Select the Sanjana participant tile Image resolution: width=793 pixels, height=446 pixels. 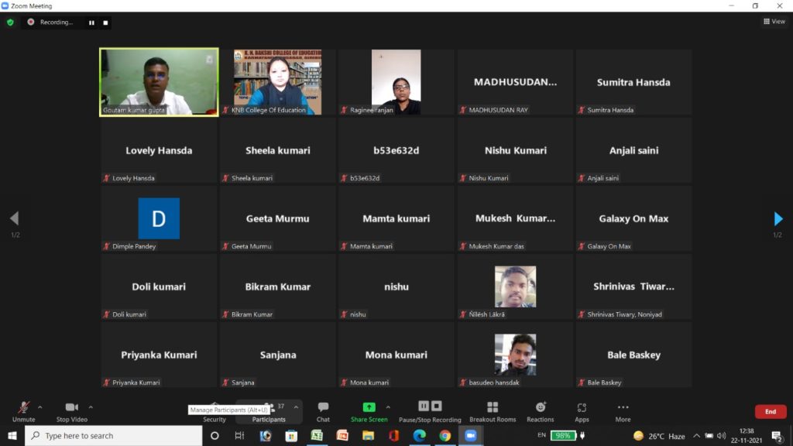(x=278, y=355)
